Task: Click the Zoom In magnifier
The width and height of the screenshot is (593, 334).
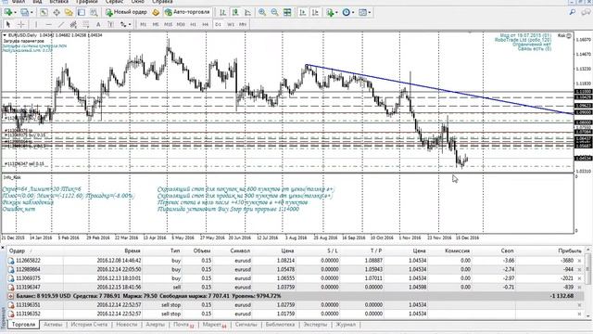Action: pyautogui.click(x=262, y=12)
